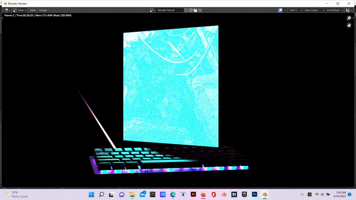
Task: Open the Combined pass dropdown
Action: (x=335, y=10)
